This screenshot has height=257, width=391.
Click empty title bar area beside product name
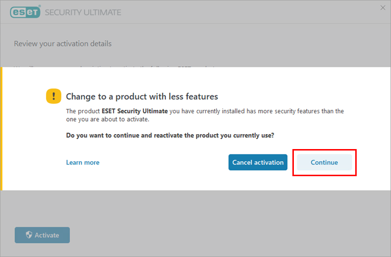pyautogui.click(x=242, y=12)
